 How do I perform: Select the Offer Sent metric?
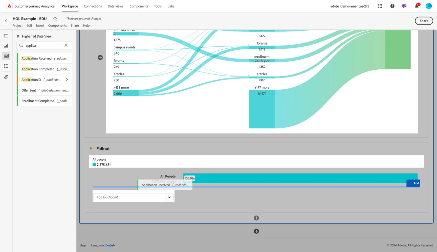(x=45, y=90)
